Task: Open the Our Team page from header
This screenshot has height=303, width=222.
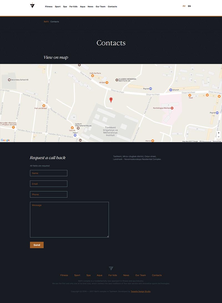Action: (100, 7)
